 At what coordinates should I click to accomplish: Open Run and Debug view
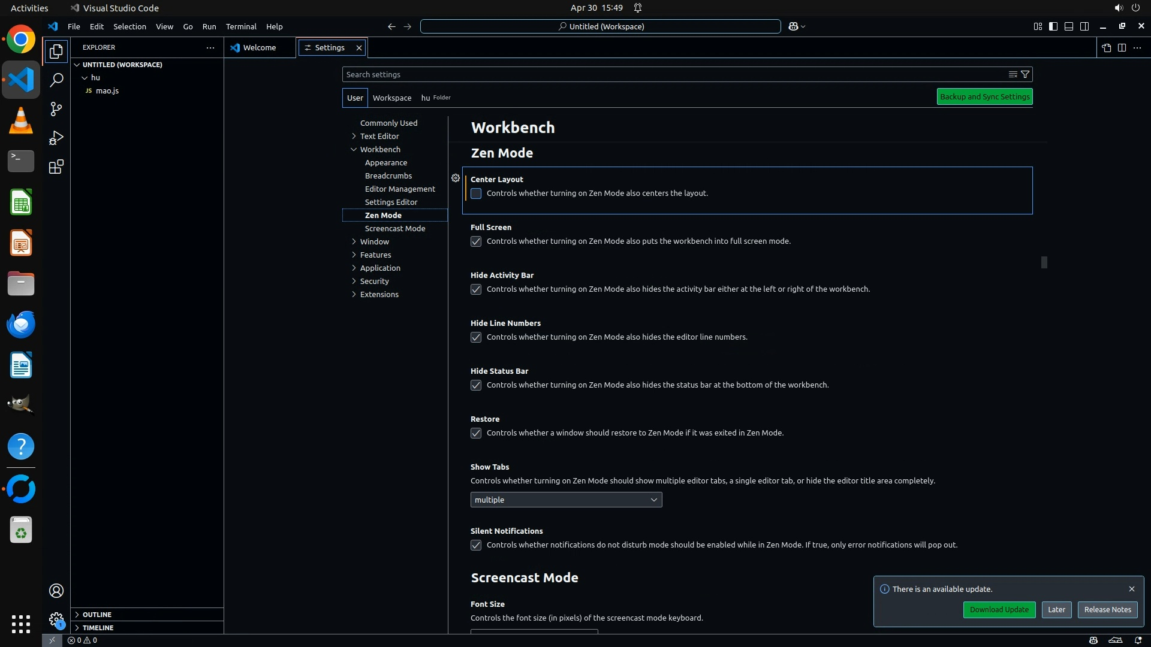pos(56,138)
